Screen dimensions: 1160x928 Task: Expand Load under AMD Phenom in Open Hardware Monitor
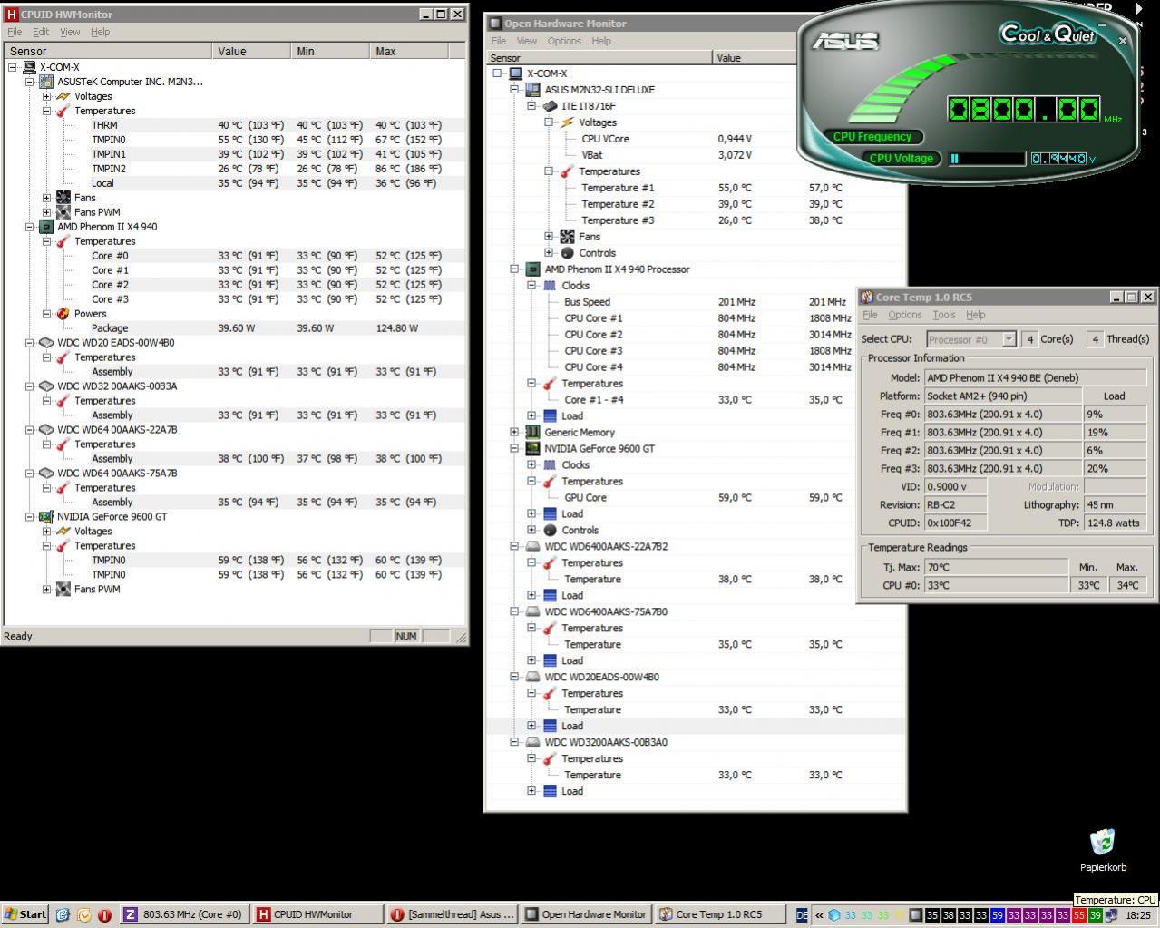[531, 416]
